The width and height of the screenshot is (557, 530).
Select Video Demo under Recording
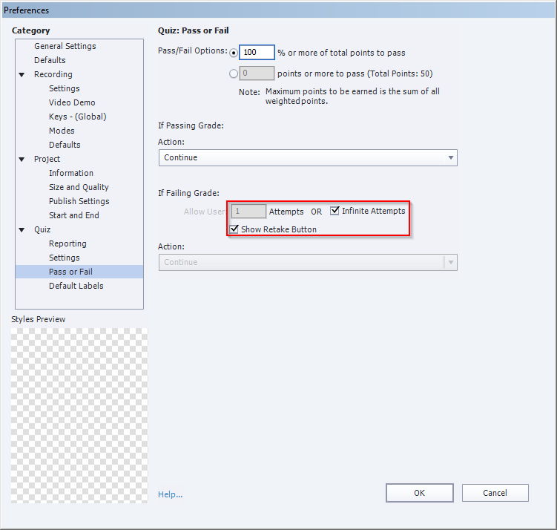[72, 102]
